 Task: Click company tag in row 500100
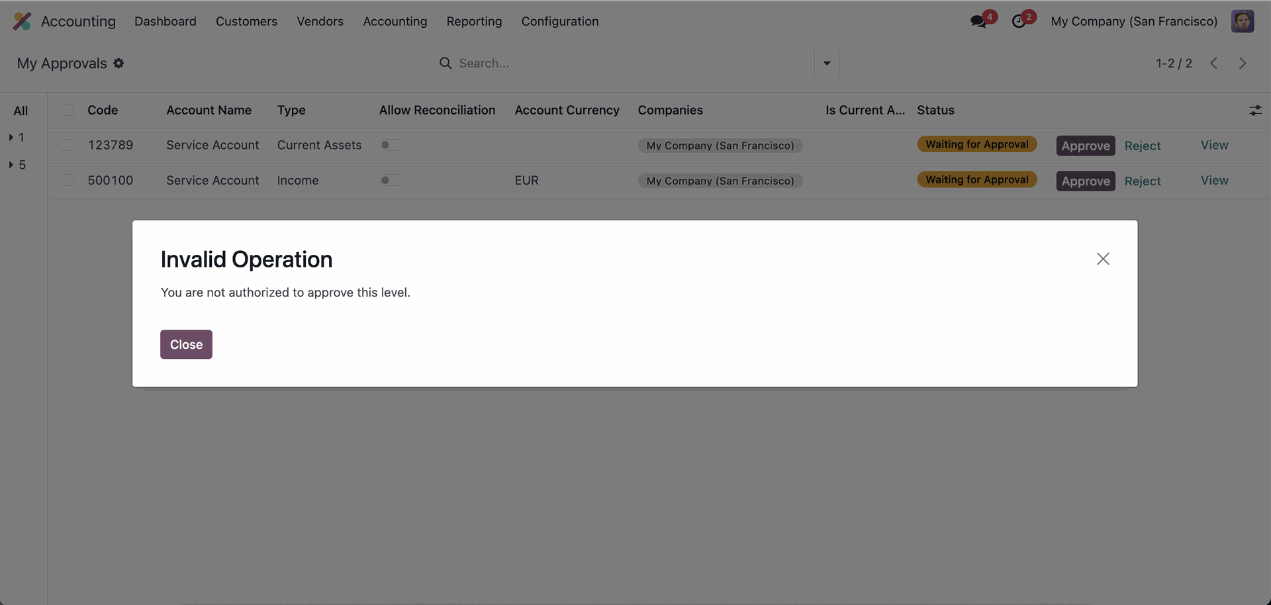[x=720, y=181]
